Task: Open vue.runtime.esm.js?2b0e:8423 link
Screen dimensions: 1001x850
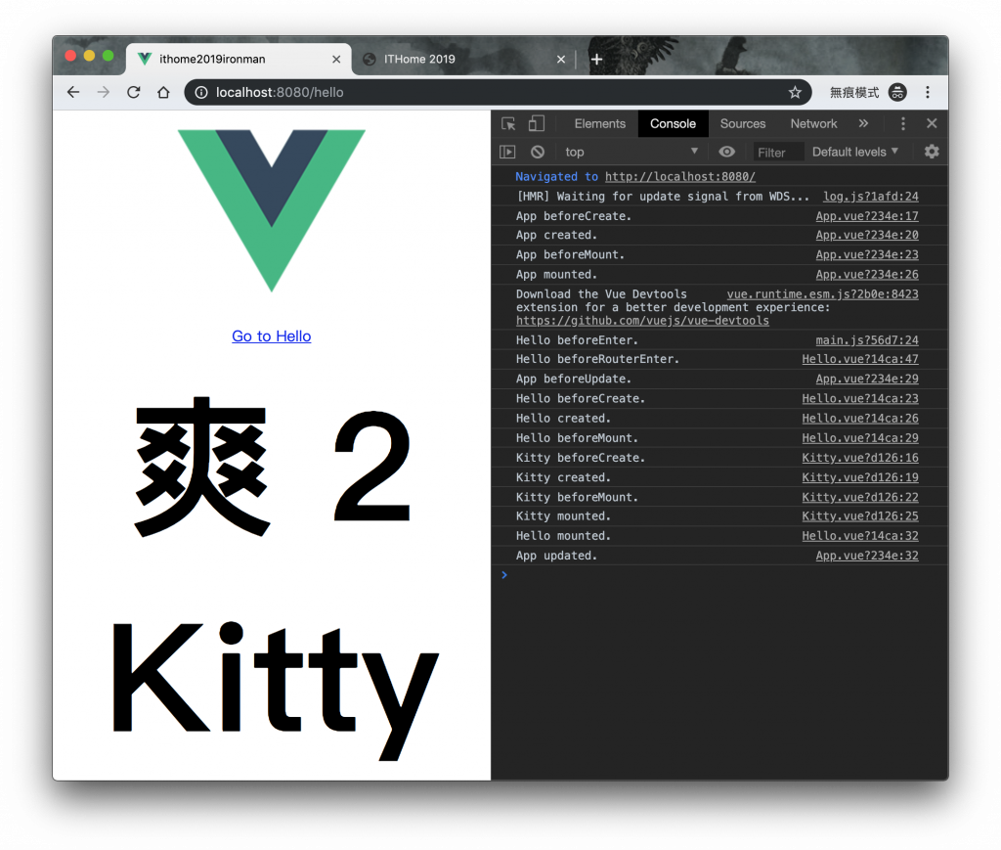Action: point(823,294)
